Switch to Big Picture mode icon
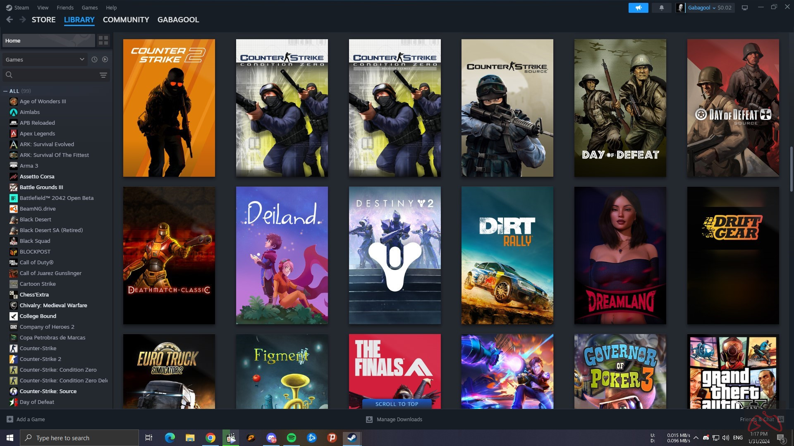794x446 pixels. (x=744, y=7)
